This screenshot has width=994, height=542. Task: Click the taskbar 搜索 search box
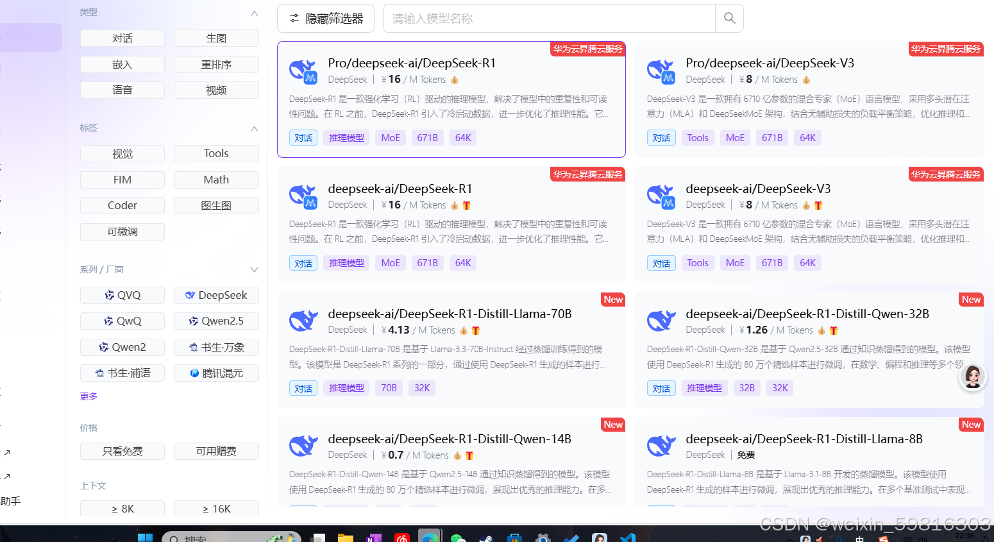pyautogui.click(x=231, y=538)
